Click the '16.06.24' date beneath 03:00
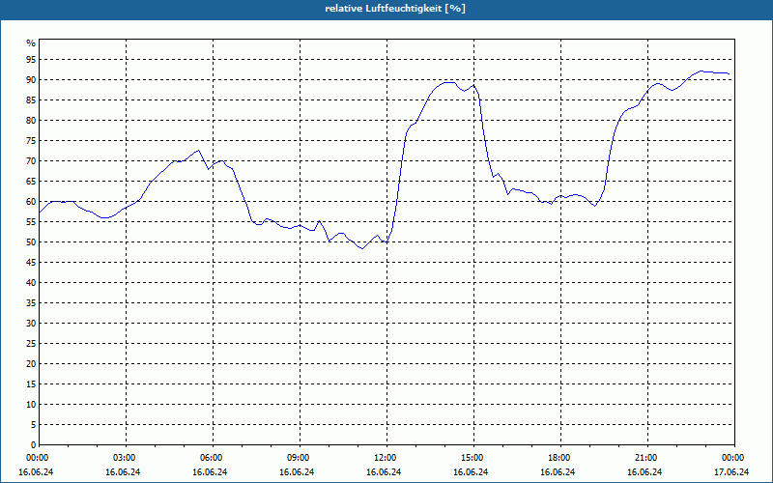Screen dimensions: 773x483 (x=123, y=472)
